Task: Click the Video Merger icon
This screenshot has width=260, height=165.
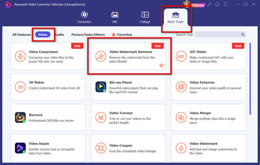Action: 181,117
